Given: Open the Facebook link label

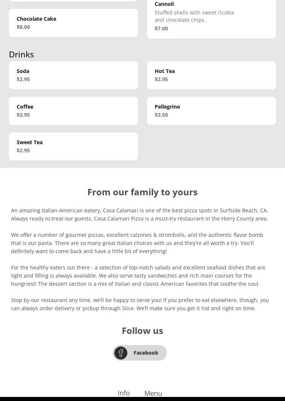Looking at the screenshot, I should coord(146,353).
